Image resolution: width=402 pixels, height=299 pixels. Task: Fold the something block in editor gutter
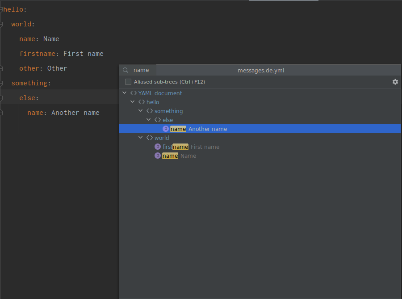tap(1, 83)
